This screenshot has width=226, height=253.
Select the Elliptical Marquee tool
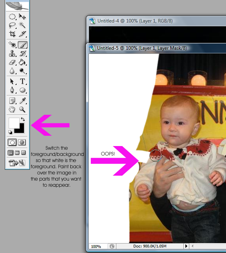point(12,16)
